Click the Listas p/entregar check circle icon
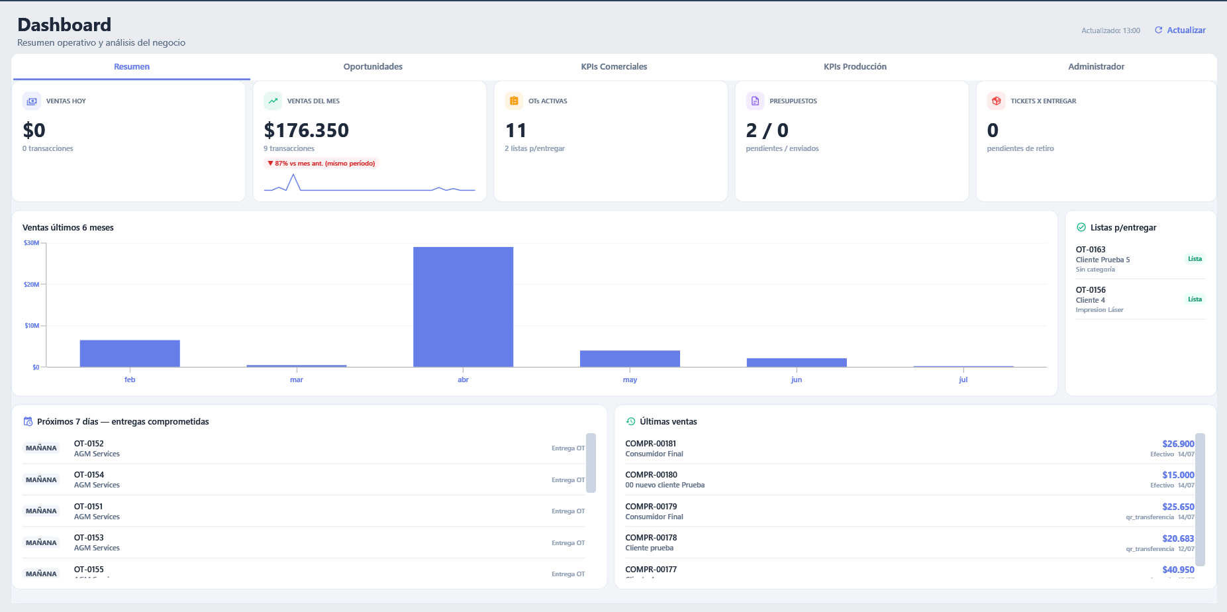 [1081, 227]
